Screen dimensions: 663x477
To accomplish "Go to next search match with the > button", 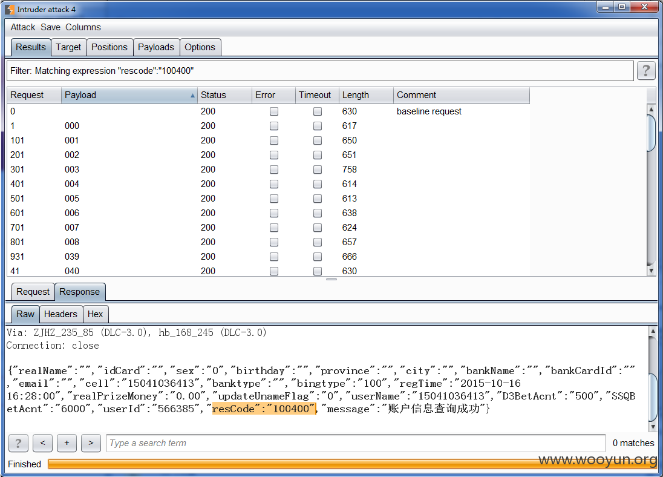I will 91,443.
